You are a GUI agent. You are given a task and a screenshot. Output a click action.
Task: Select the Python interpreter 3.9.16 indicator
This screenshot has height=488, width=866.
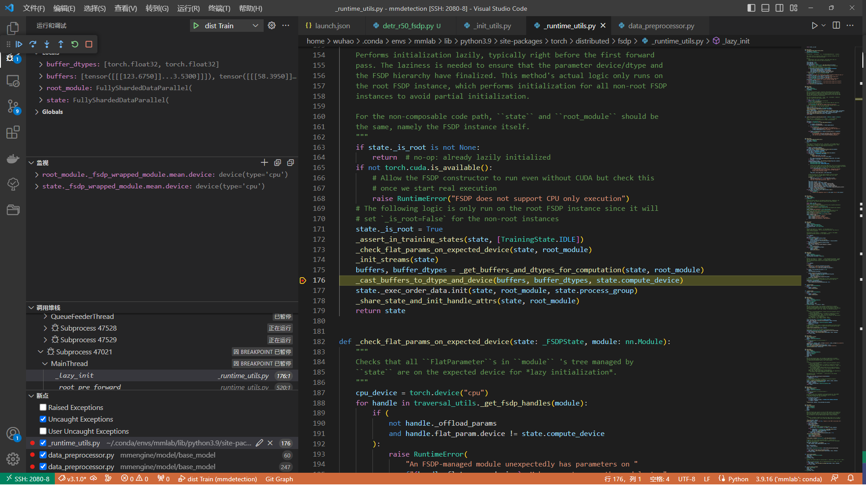pos(789,479)
